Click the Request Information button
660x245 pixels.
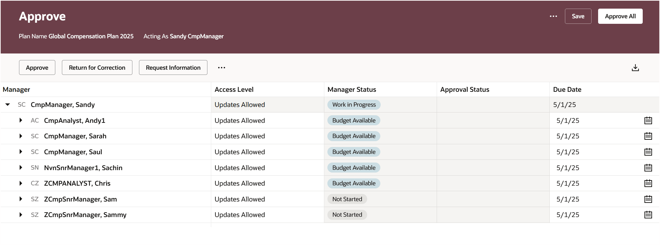[173, 68]
